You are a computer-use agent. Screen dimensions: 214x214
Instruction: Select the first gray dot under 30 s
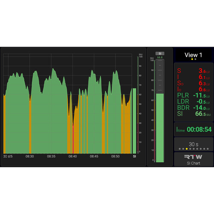click(180, 149)
